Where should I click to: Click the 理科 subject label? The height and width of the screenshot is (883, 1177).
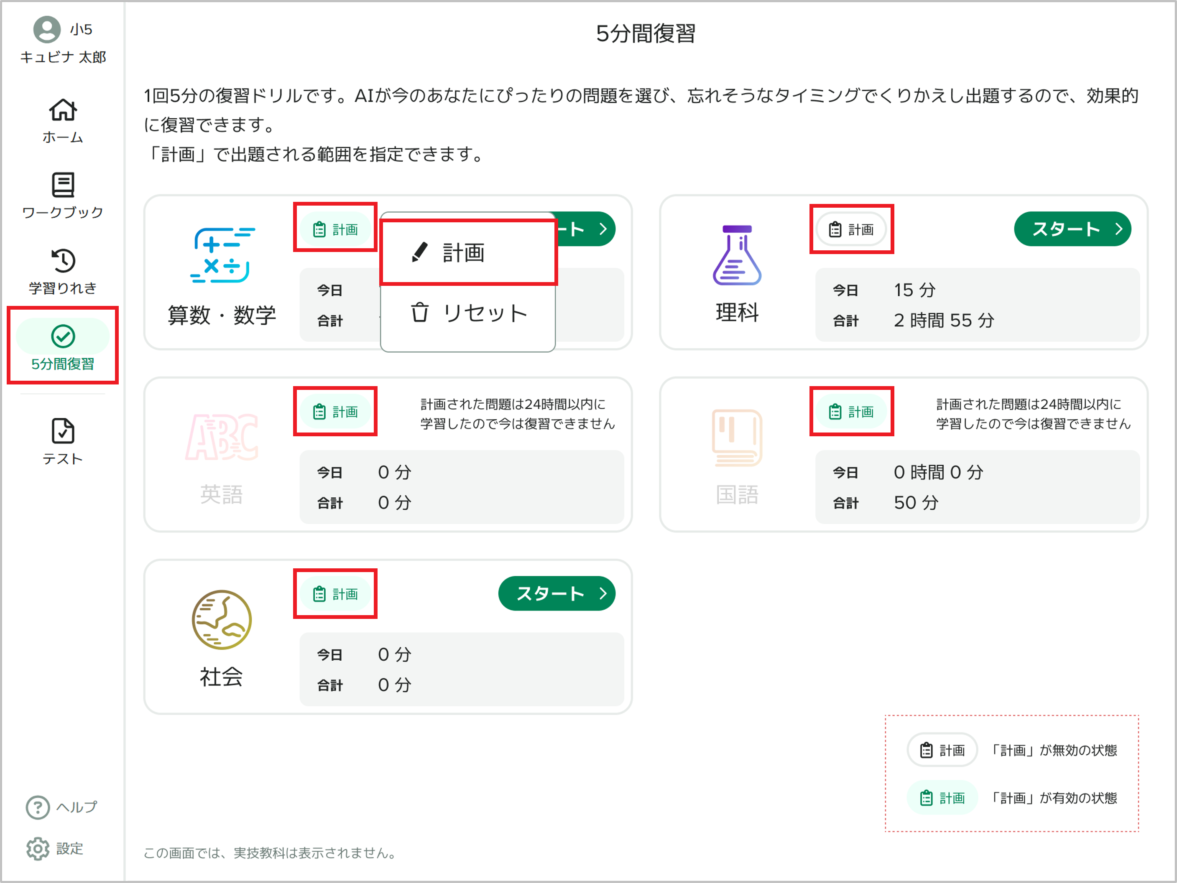[737, 312]
